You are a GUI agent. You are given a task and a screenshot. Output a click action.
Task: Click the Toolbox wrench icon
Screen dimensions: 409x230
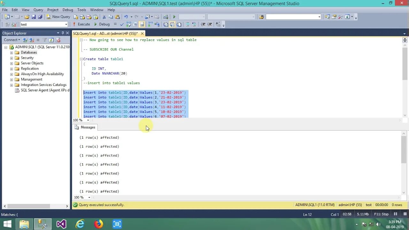point(340,17)
